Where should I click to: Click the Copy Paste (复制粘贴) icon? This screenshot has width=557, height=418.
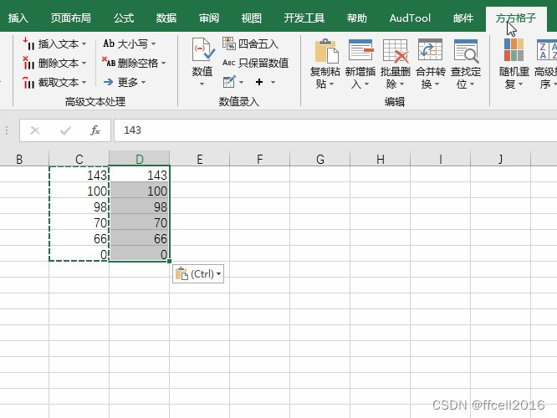tap(325, 51)
